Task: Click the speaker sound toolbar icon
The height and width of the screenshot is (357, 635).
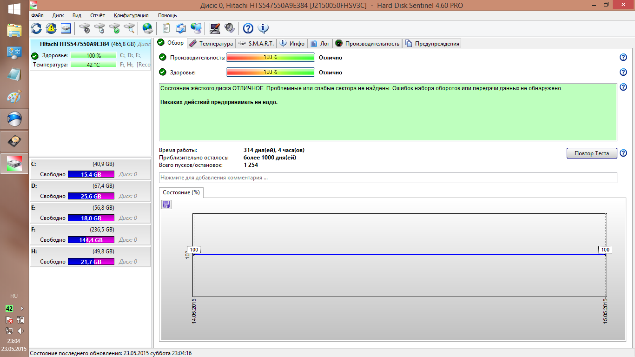Action: click(x=230, y=28)
